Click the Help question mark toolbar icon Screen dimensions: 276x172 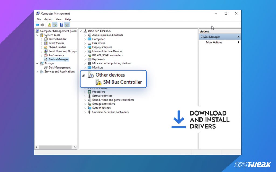[x=61, y=25]
